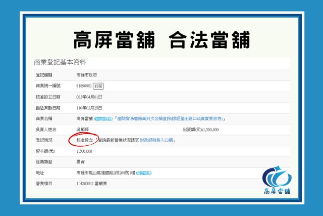323x216 pixels.
Task: Select the value 高雄市政府
Action: tap(86, 75)
